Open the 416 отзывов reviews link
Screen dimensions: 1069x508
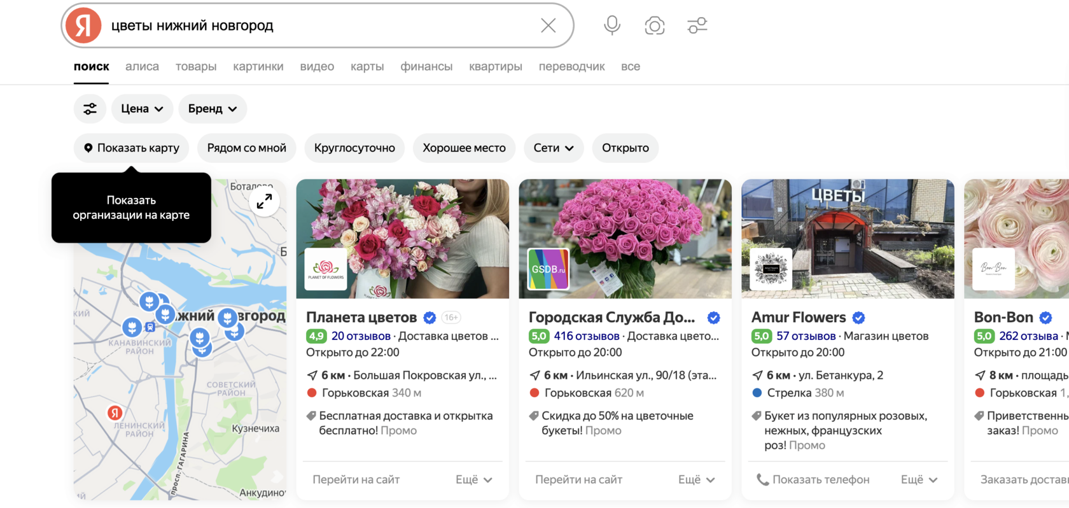pos(587,336)
